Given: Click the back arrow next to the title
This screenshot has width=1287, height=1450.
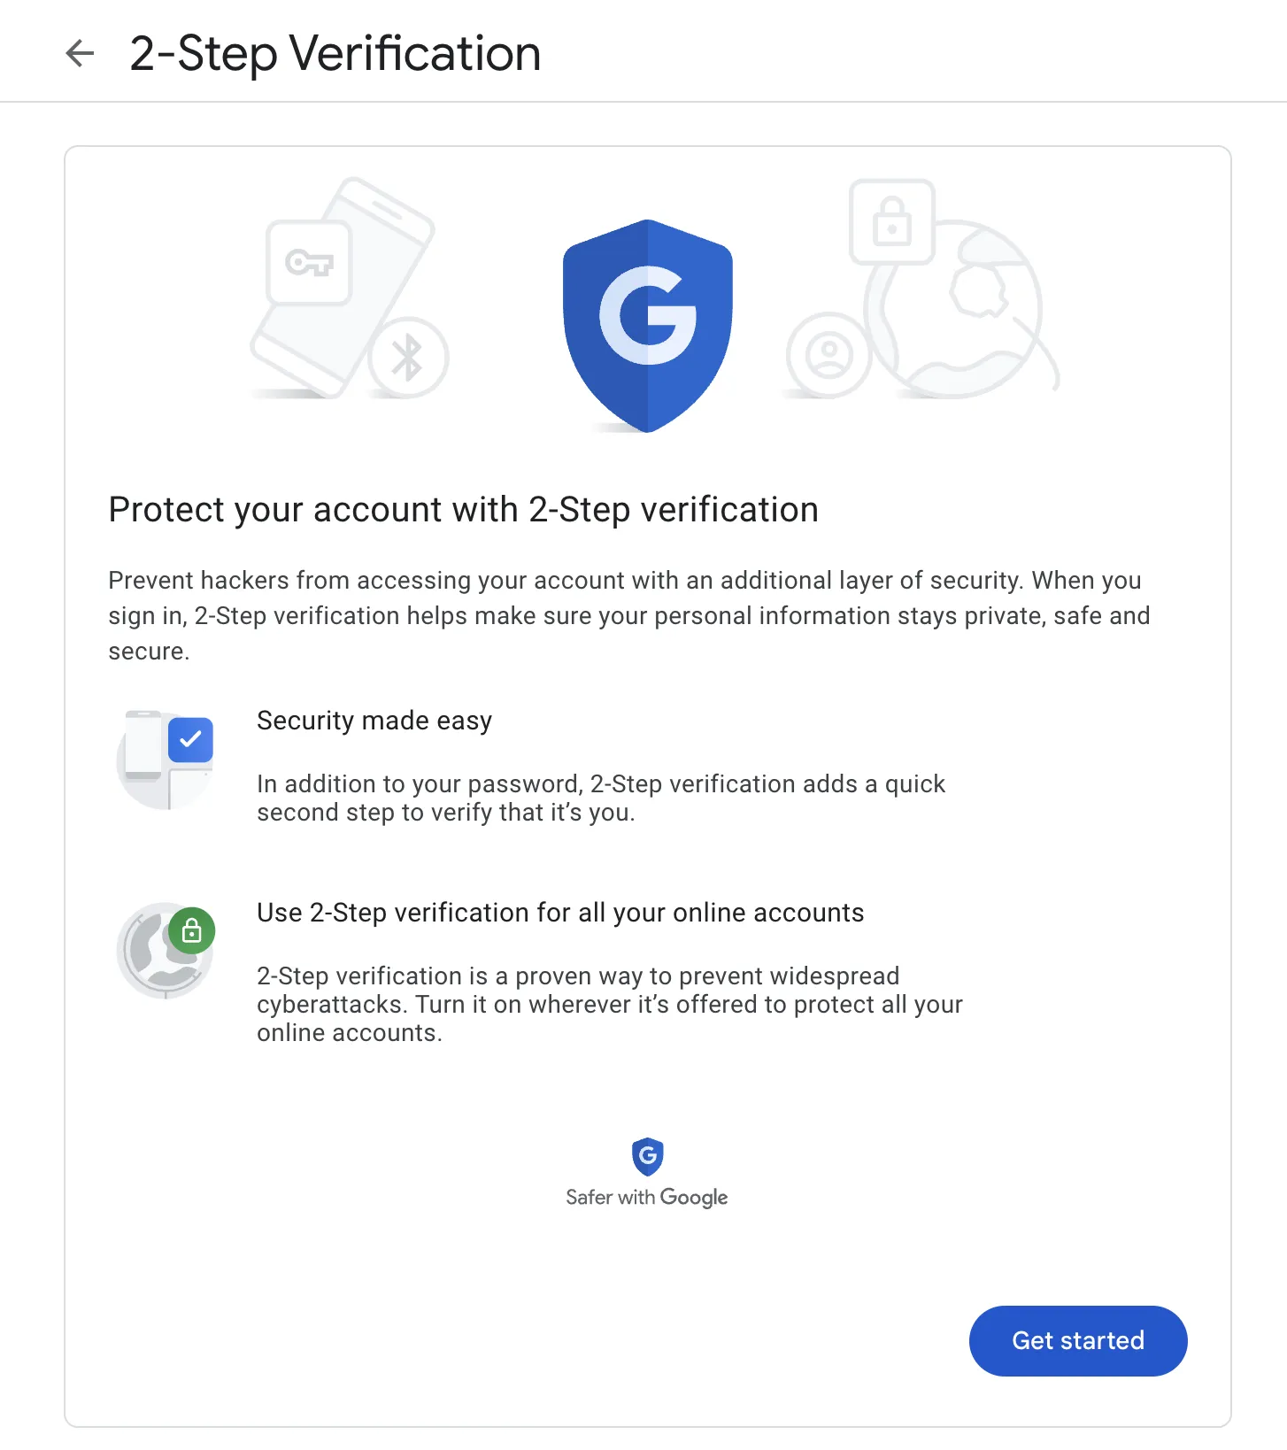Looking at the screenshot, I should click(80, 53).
